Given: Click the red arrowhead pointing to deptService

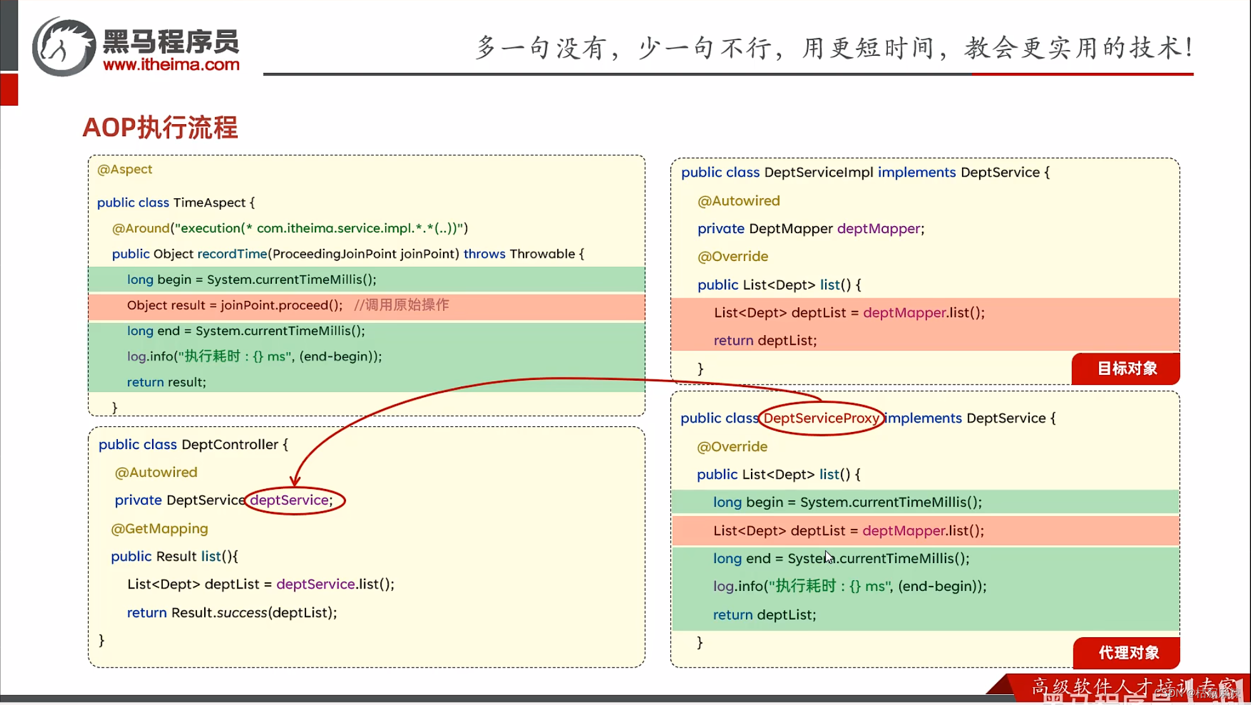Looking at the screenshot, I should tap(295, 481).
